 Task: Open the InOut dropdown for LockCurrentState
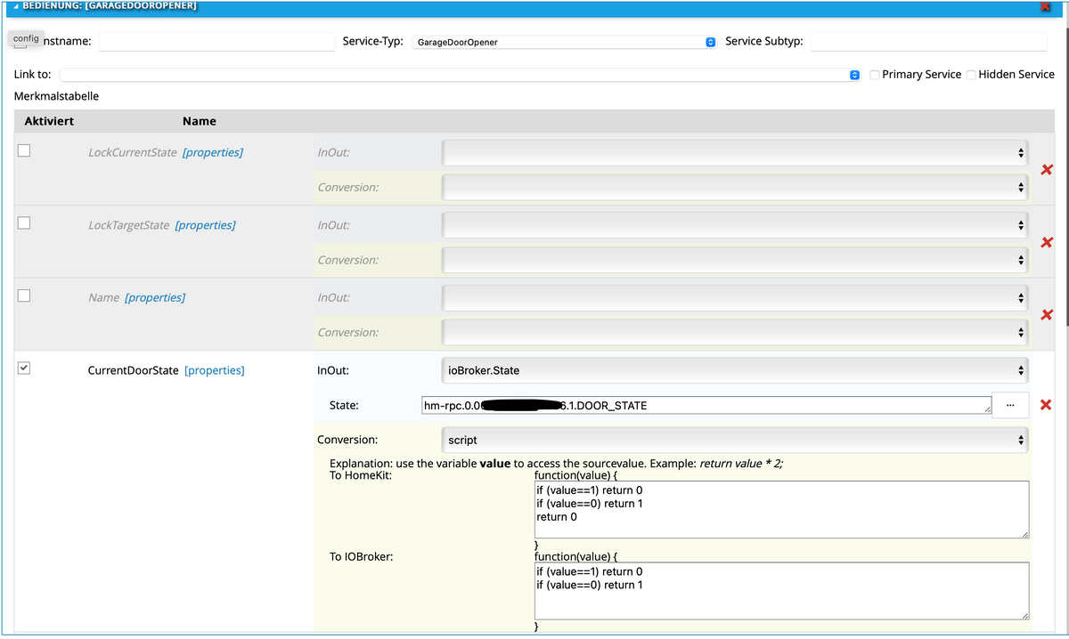(736, 153)
